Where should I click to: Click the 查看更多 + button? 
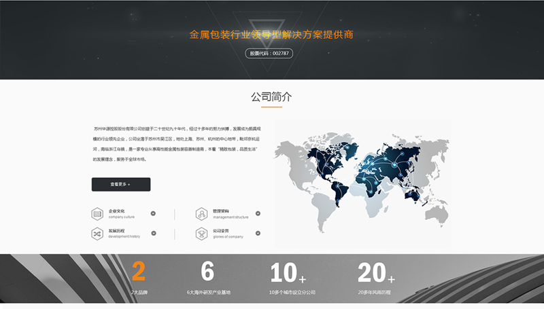coord(121,184)
